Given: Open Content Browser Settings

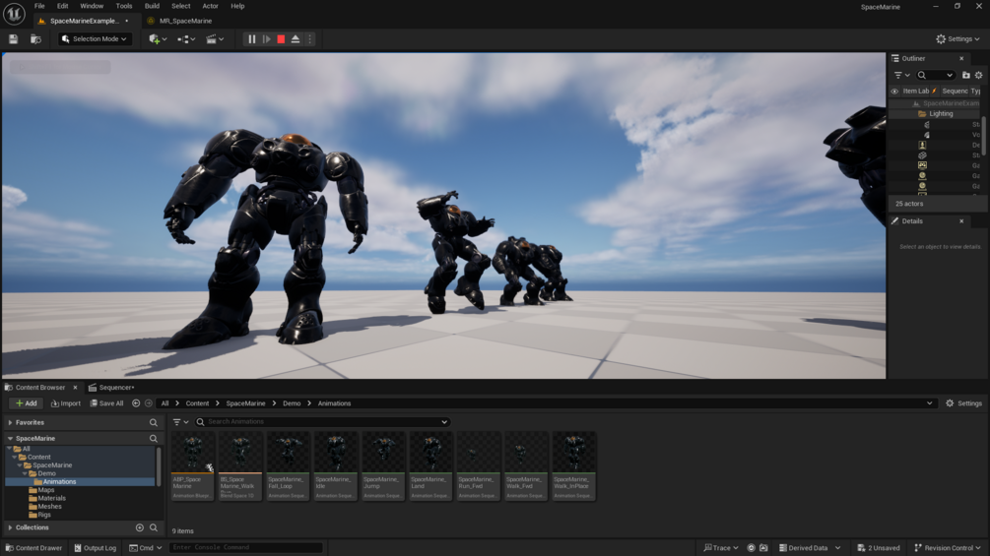Looking at the screenshot, I should (963, 403).
